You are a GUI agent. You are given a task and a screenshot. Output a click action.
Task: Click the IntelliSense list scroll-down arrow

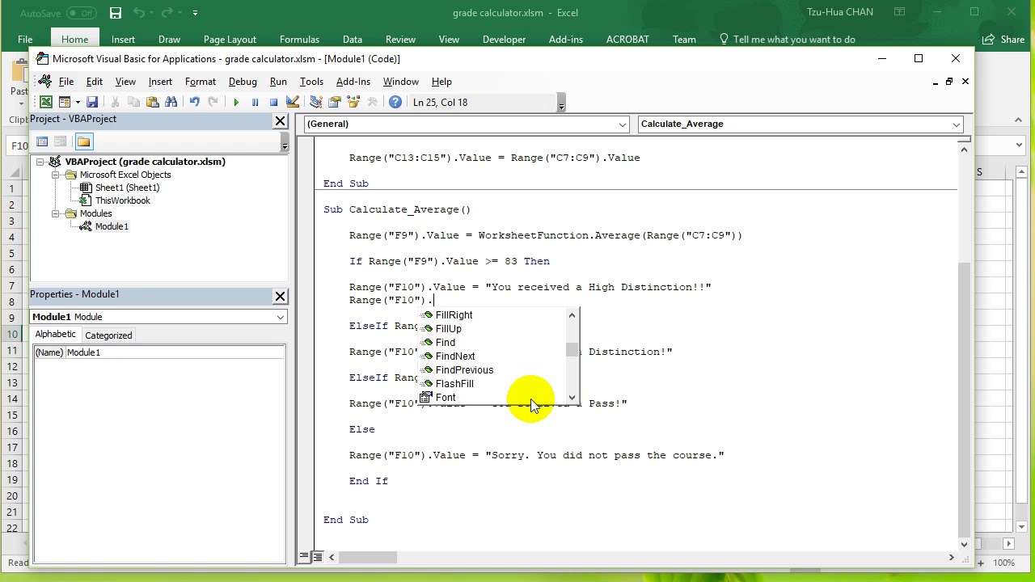click(x=572, y=398)
